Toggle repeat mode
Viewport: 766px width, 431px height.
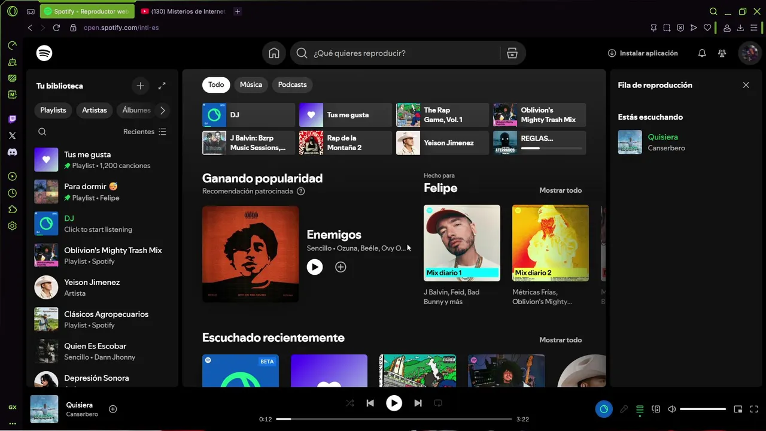[437, 403]
